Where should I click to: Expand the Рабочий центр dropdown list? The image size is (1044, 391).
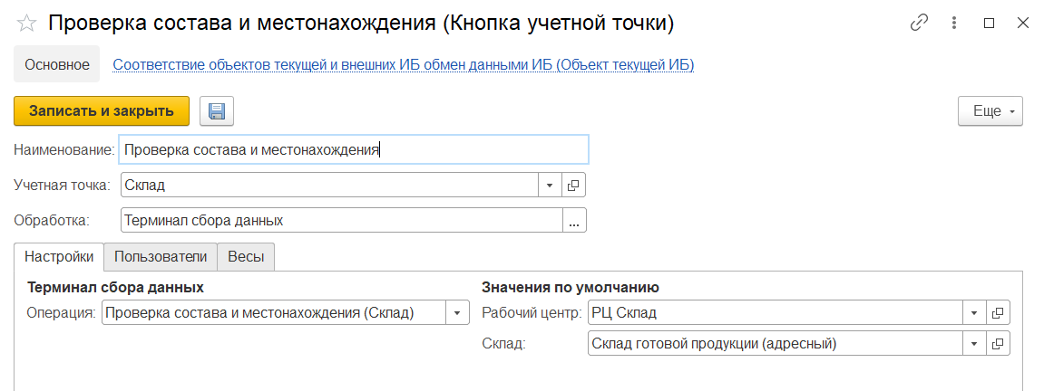pos(974,313)
